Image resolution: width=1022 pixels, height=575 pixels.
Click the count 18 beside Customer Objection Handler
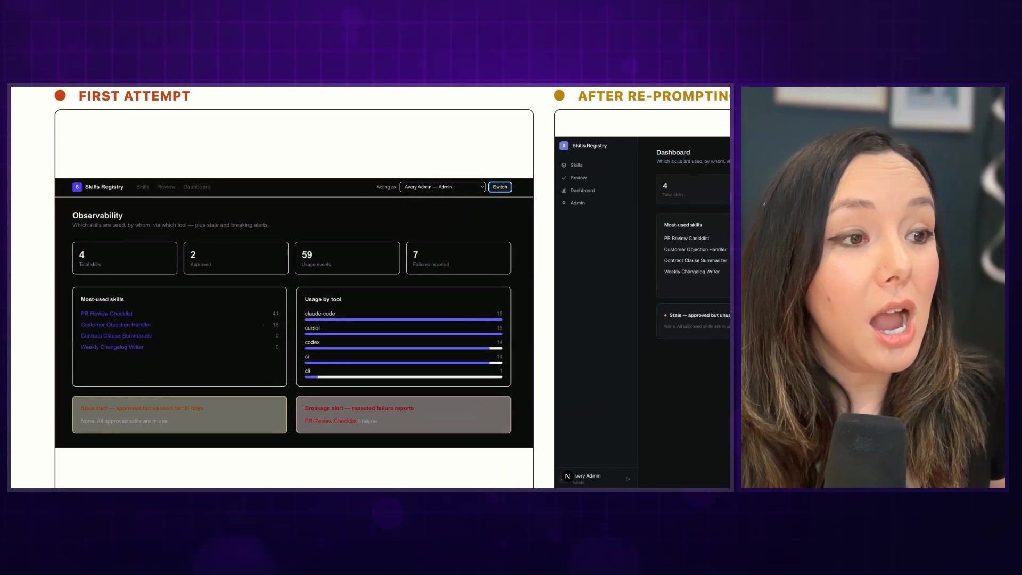point(275,325)
